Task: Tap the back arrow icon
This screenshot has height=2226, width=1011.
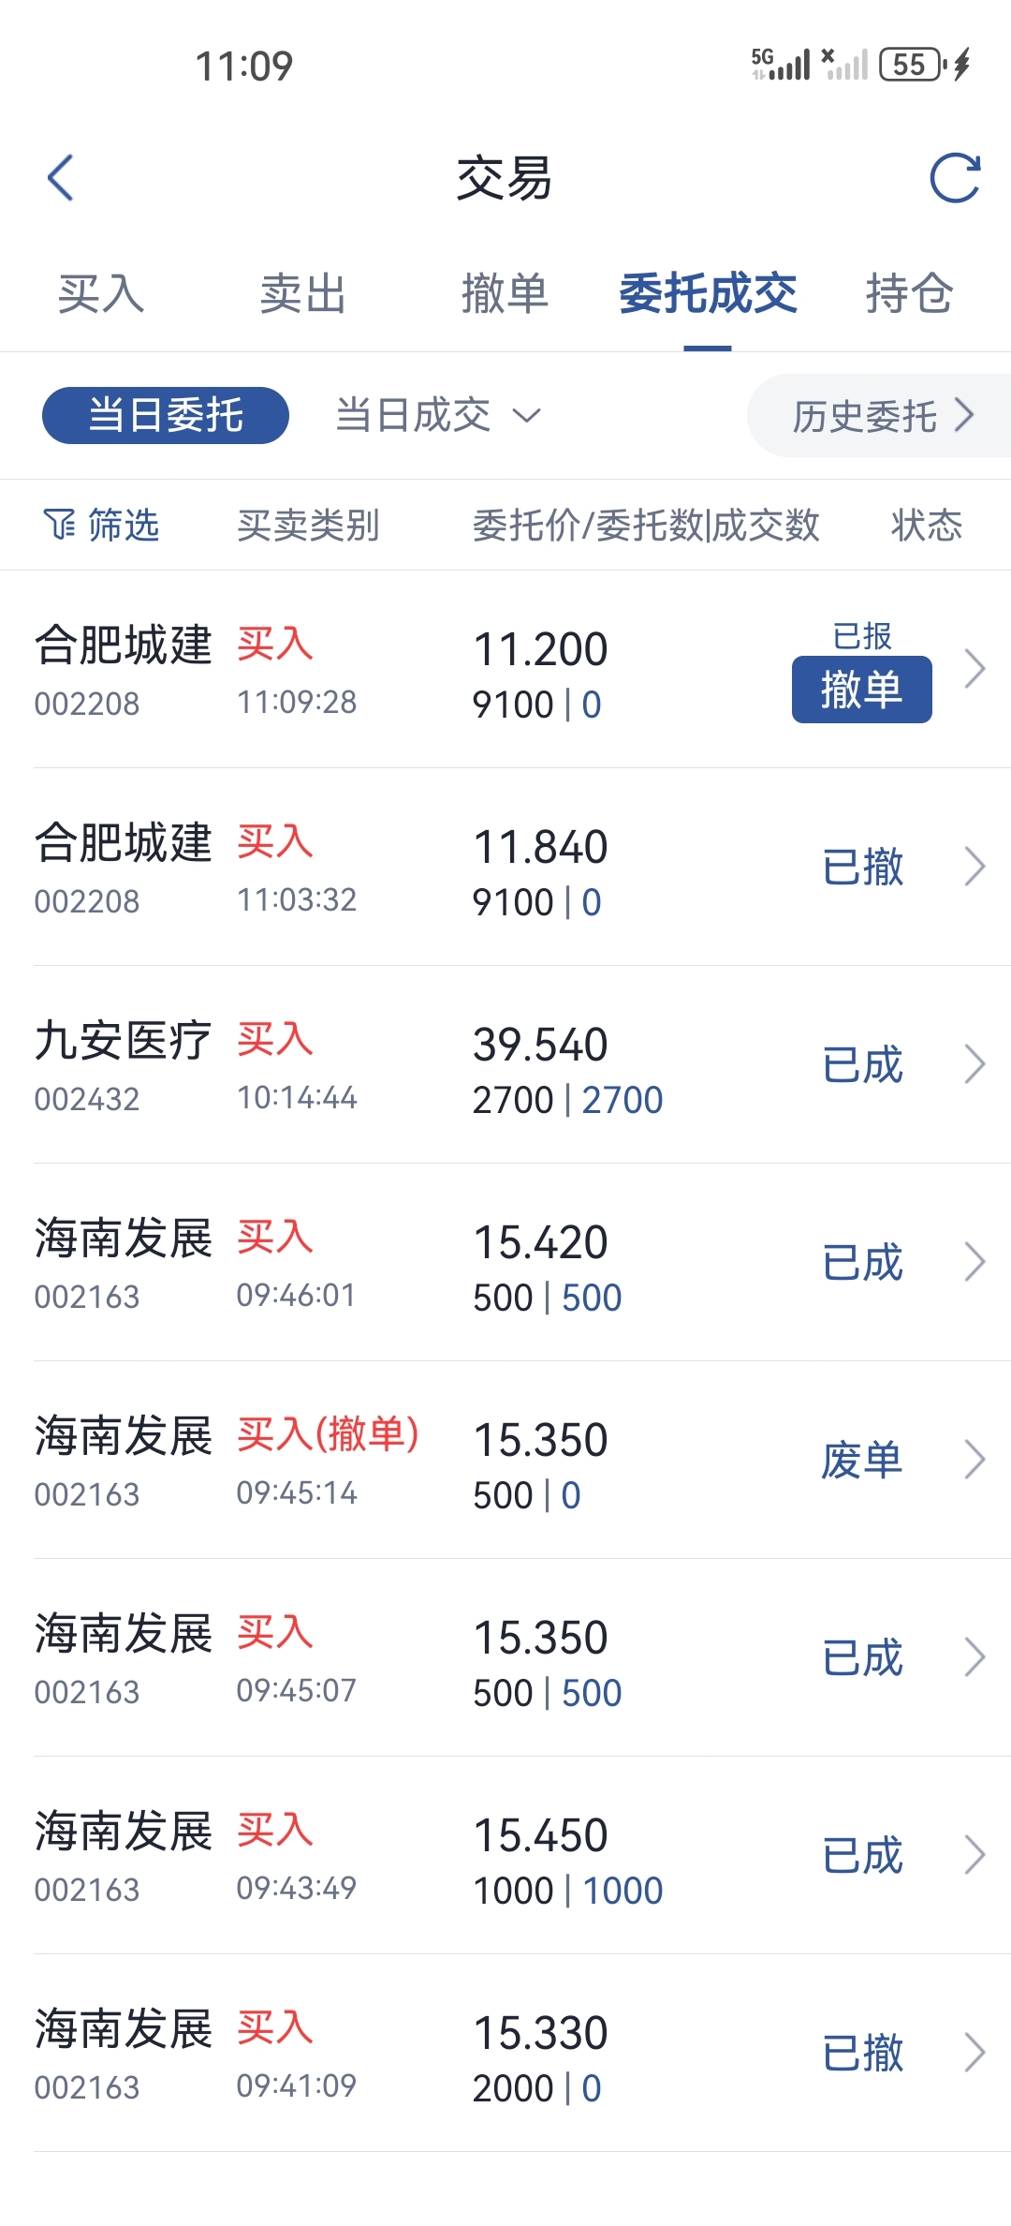Action: (x=60, y=178)
